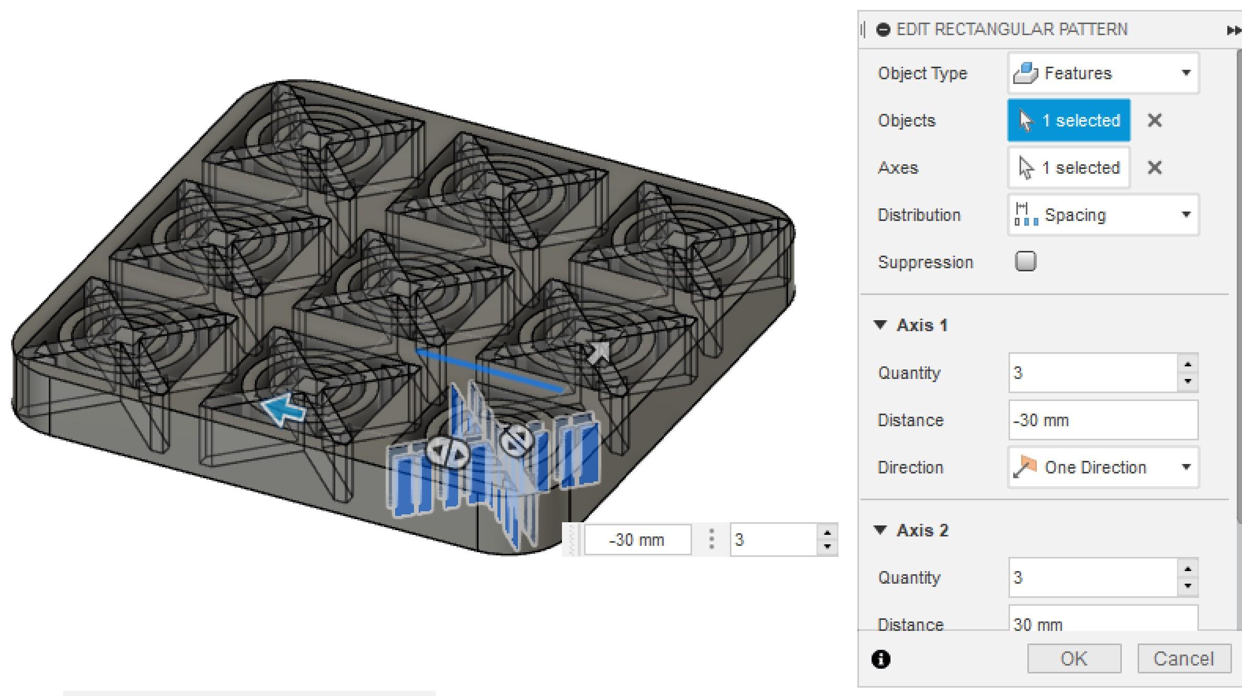1242x696 pixels.
Task: Cancel the rectangular pattern edit
Action: (x=1184, y=658)
